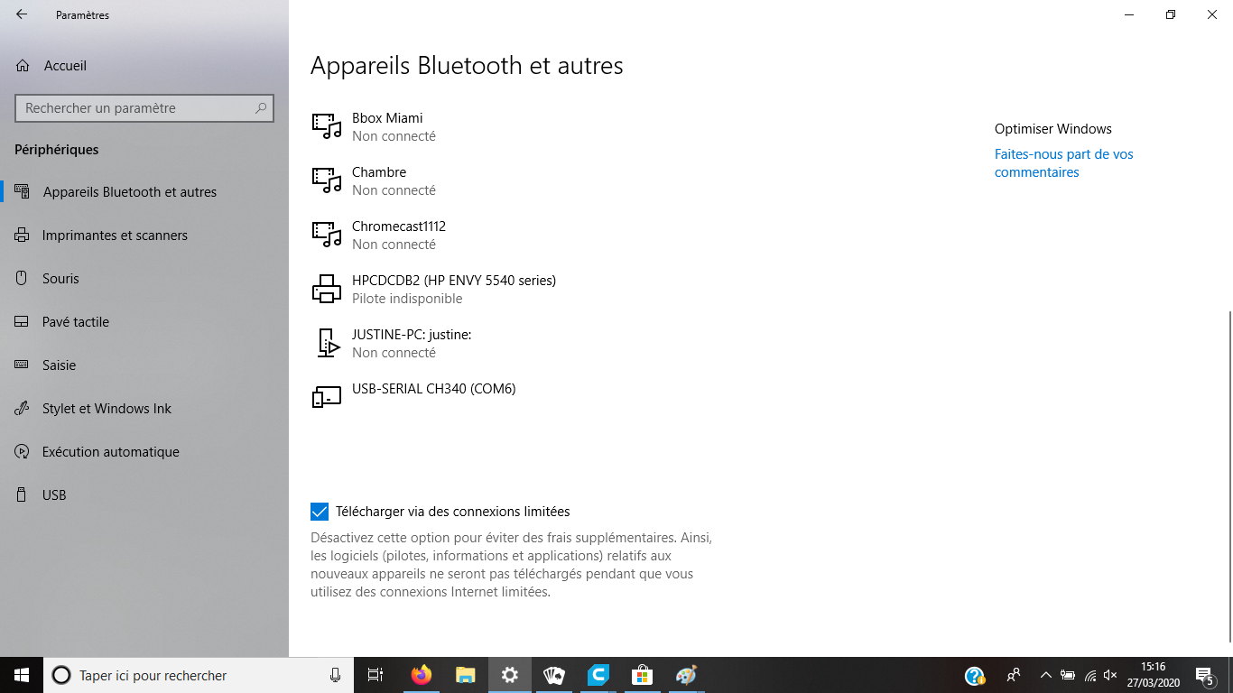The height and width of the screenshot is (693, 1233).
Task: Go back using the Paramètres back arrow
Action: 22,14
